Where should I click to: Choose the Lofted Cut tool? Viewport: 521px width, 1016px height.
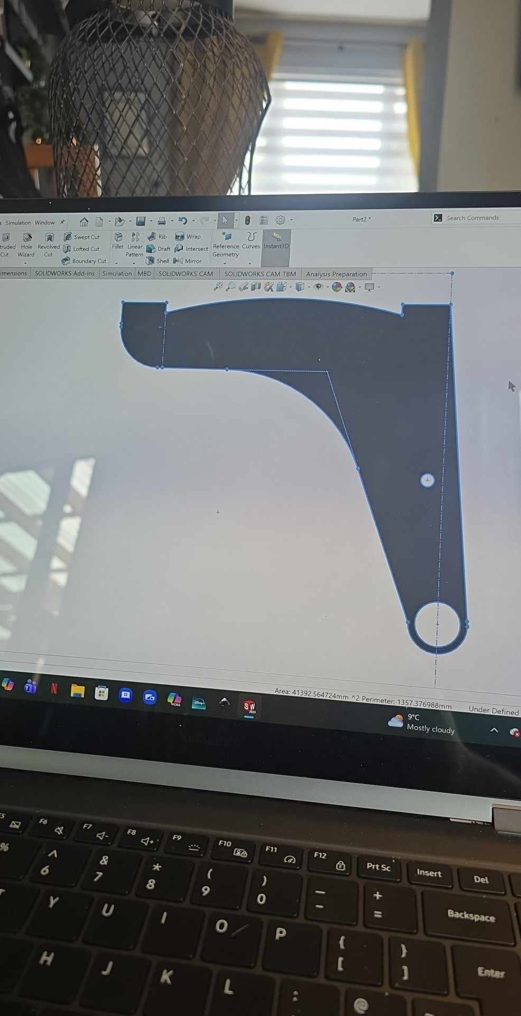point(81,249)
